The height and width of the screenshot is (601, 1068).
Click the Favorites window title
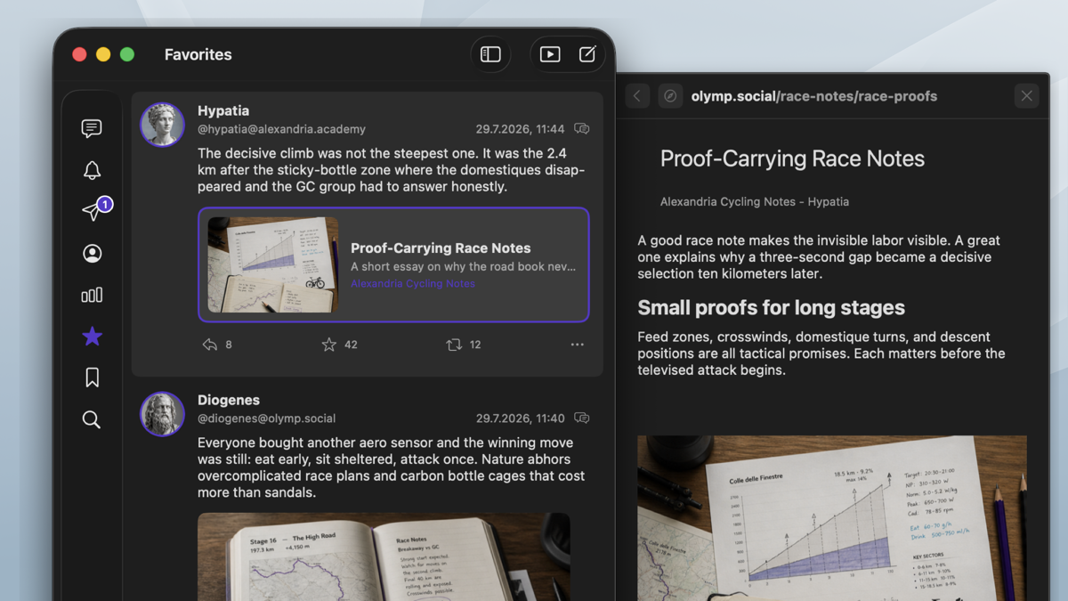[198, 54]
